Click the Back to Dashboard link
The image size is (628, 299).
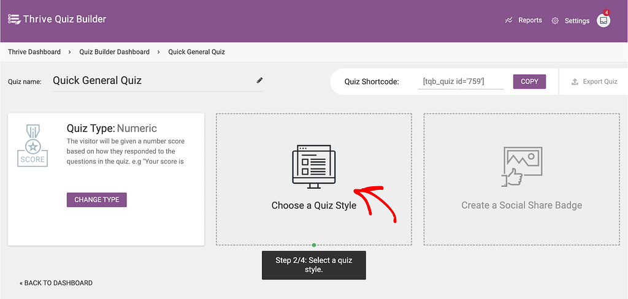[x=56, y=283]
